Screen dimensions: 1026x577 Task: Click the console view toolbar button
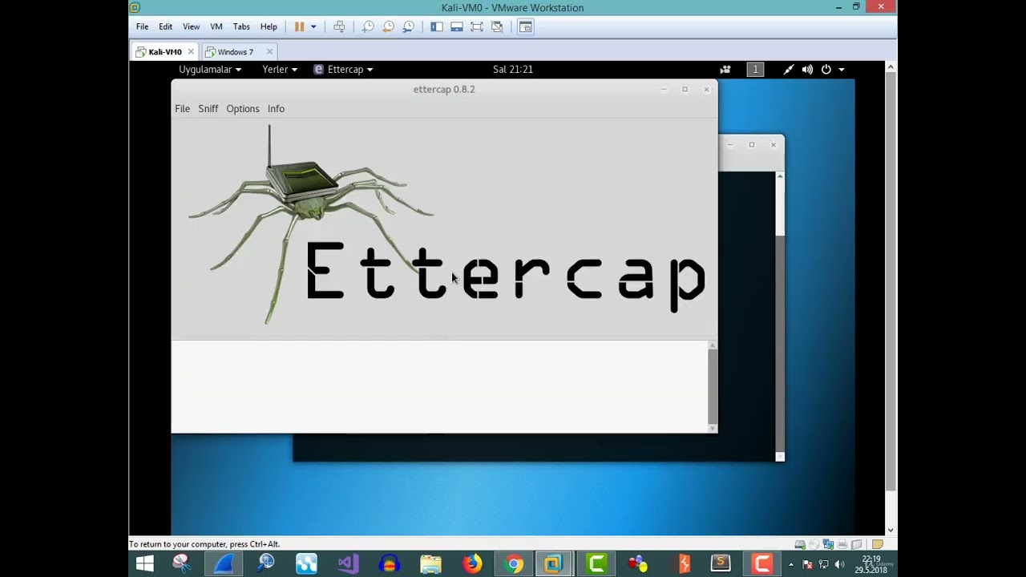pyautogui.click(x=525, y=26)
